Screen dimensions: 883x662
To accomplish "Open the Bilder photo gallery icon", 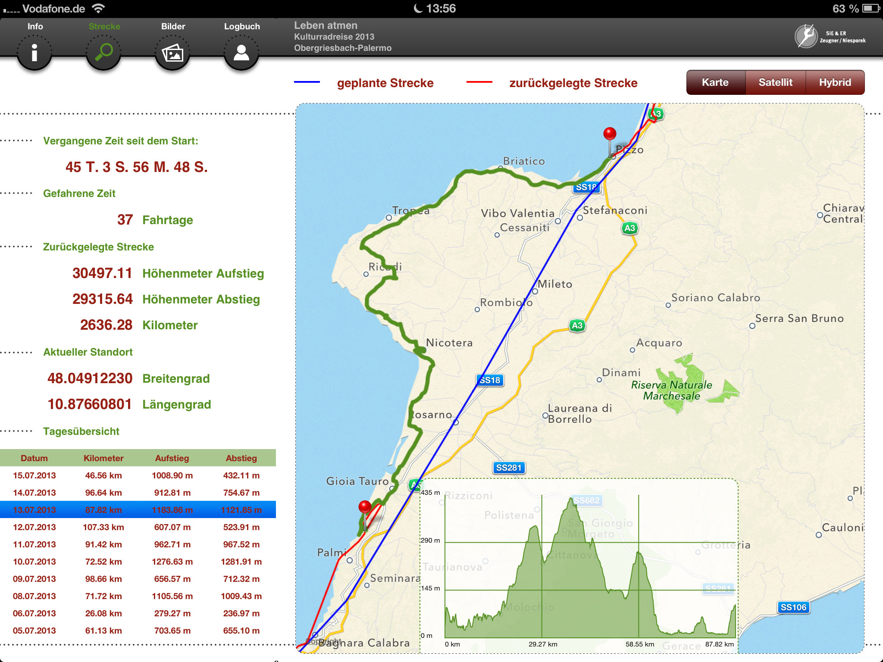I will coord(172,53).
